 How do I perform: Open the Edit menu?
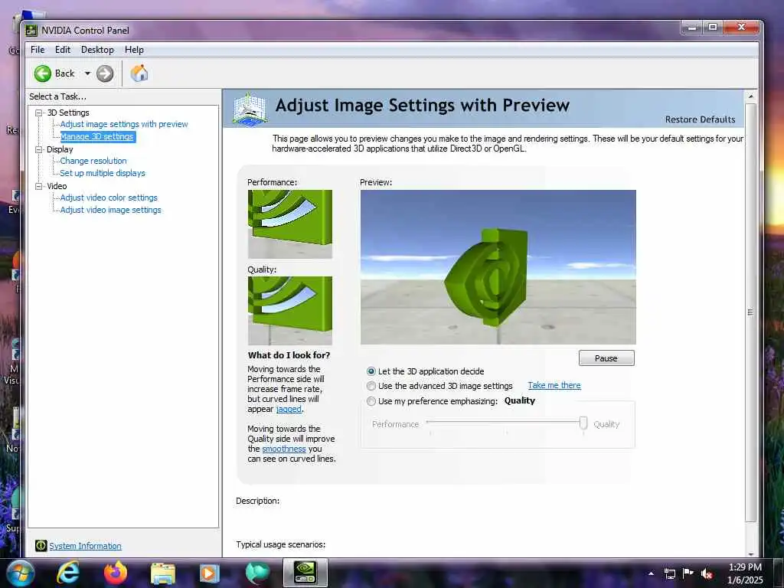coord(63,50)
